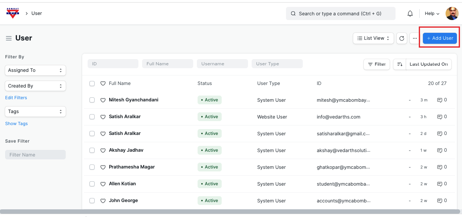Open the notifications bell
Screen dimensions: 462x217
[410, 13]
